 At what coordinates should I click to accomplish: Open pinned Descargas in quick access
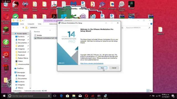tap(22, 40)
